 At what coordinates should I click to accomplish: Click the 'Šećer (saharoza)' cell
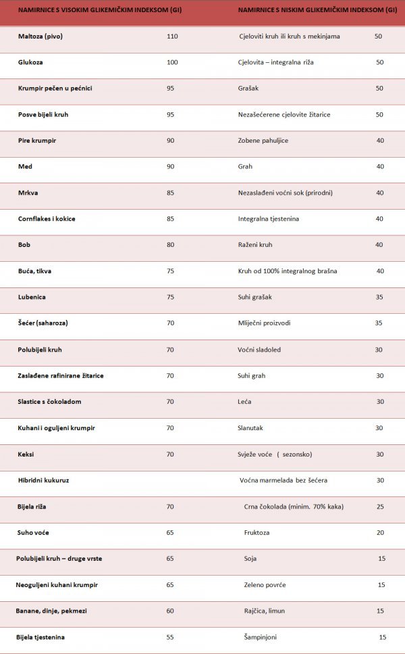(x=43, y=323)
